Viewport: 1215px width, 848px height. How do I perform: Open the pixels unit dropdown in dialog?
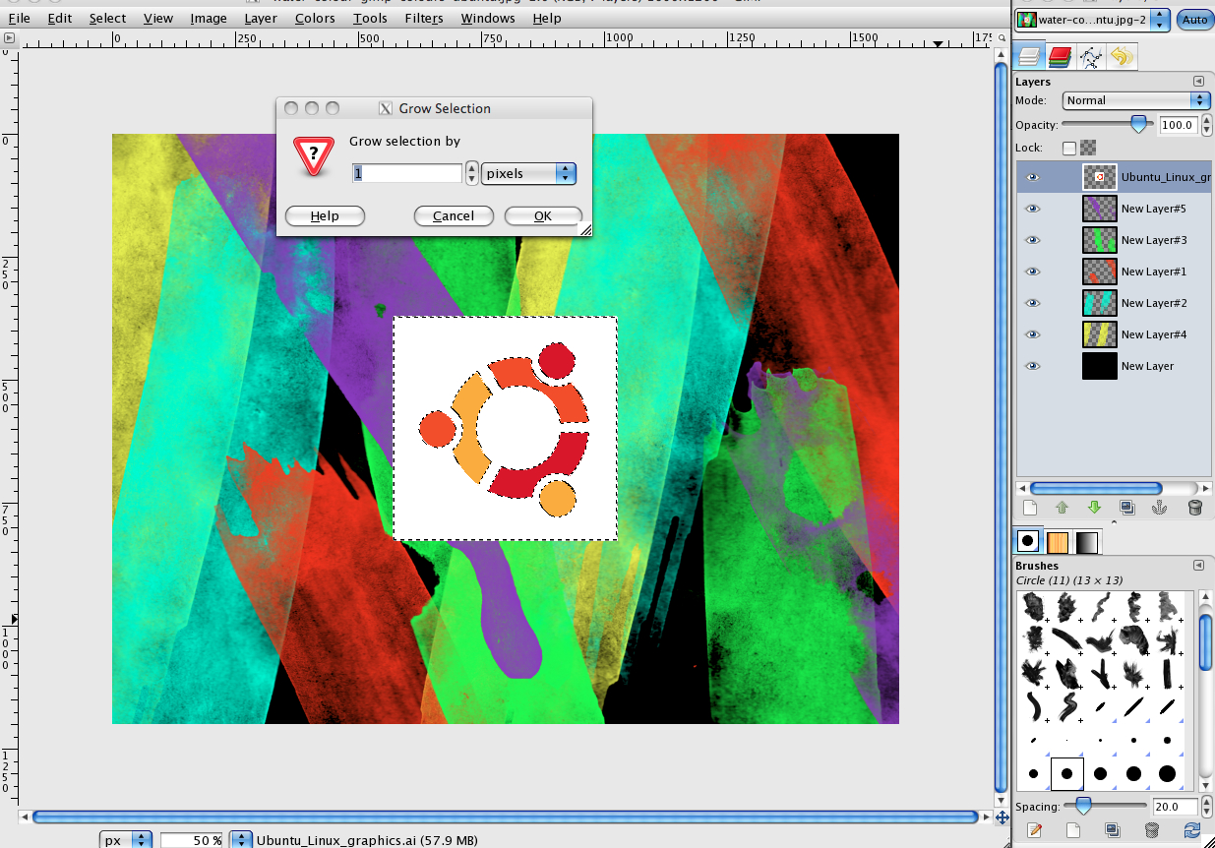click(529, 173)
